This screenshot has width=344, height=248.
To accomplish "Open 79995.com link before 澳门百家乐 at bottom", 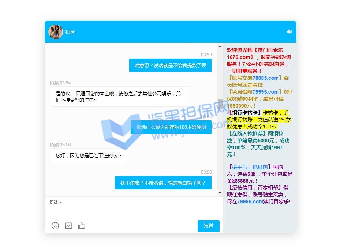I will 250,202.
